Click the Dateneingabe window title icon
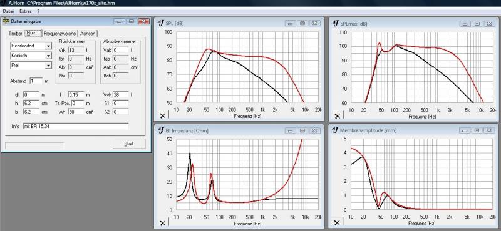This screenshot has height=231, width=501. coord(6,21)
